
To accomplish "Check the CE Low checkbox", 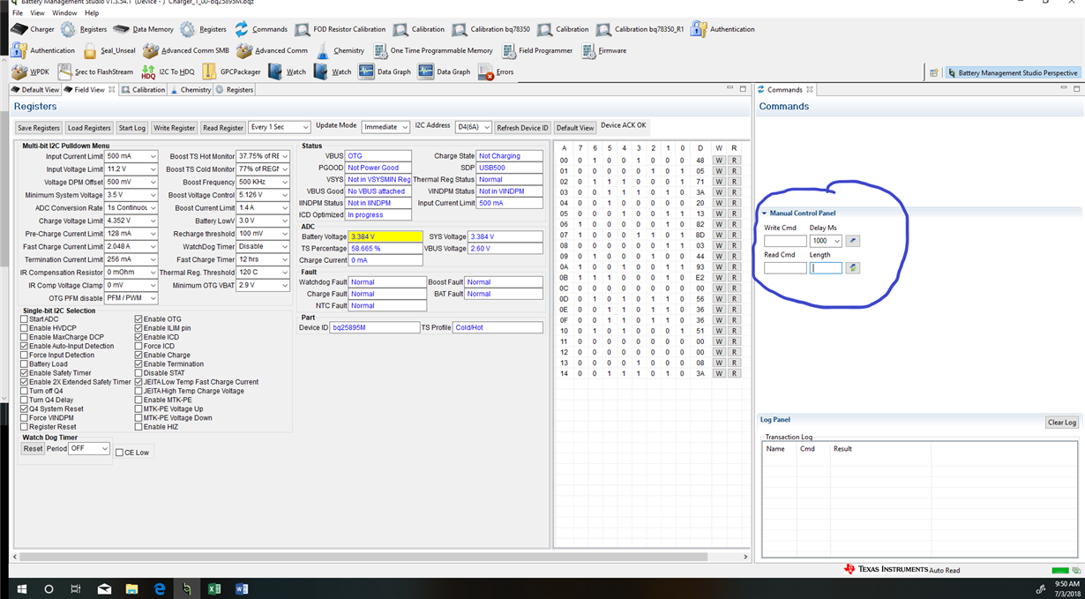I will [x=120, y=453].
